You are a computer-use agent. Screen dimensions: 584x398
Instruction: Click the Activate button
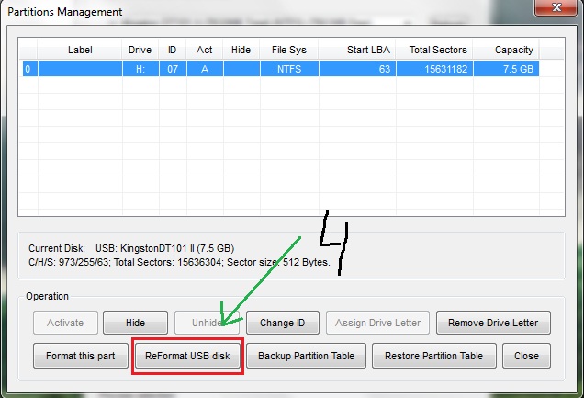(65, 323)
